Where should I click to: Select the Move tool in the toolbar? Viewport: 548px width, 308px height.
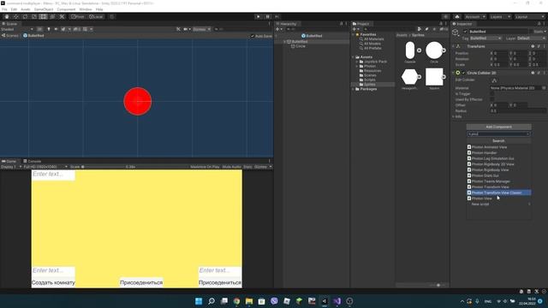[x=15, y=17]
